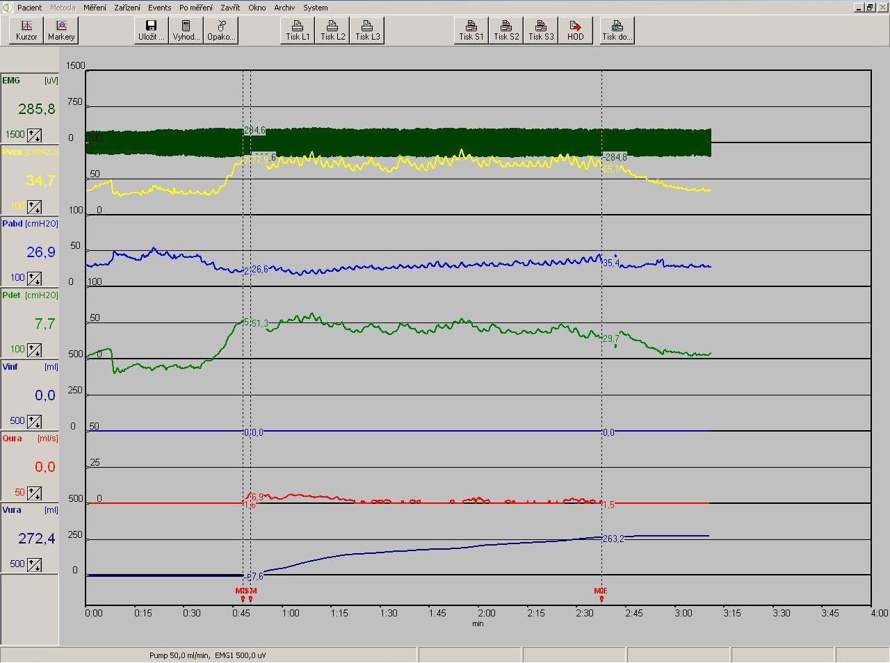
Task: Click the HOD export button
Action: coord(576,31)
